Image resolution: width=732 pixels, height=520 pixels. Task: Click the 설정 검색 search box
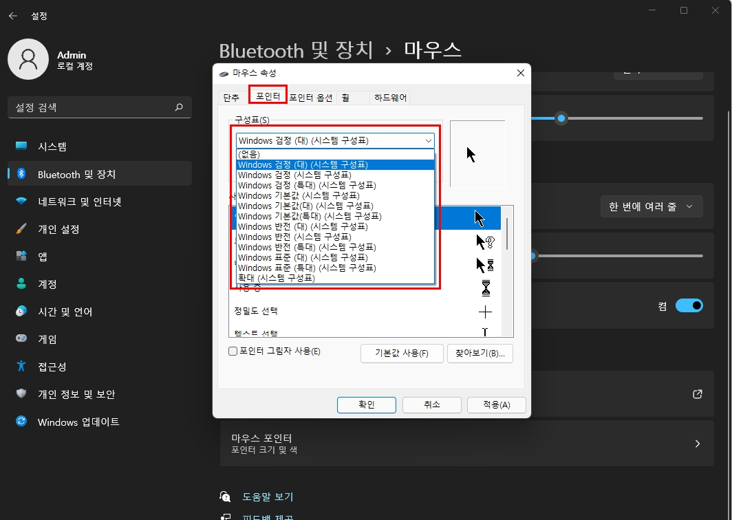click(100, 107)
